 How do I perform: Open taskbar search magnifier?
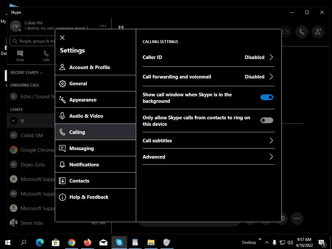23,243
